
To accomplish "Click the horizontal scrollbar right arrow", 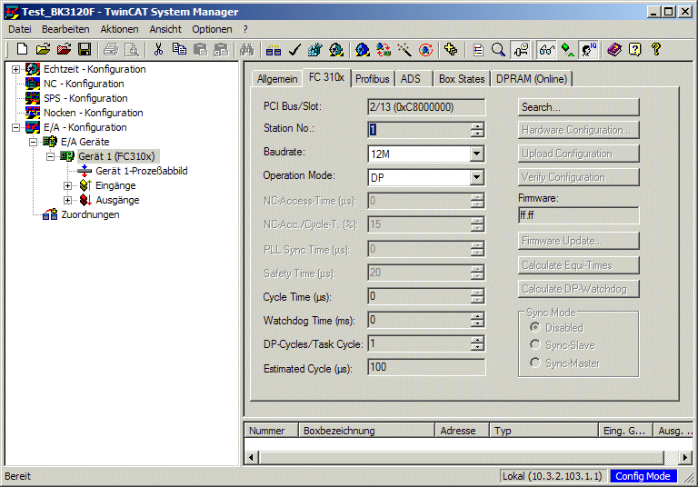I will (x=685, y=457).
